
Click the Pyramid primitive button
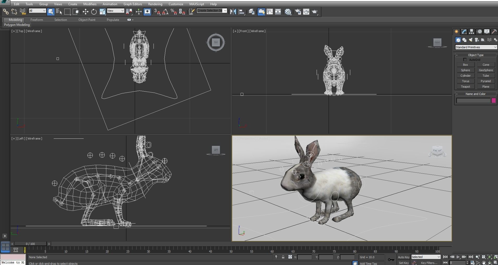click(486, 81)
